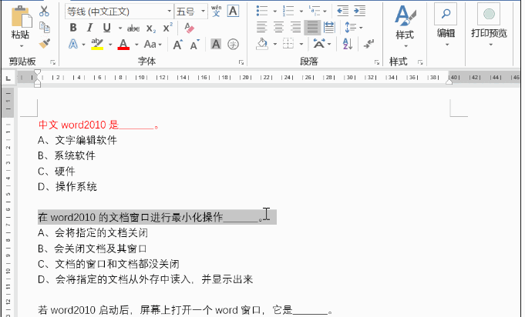Decrease paragraph indent
Viewport: 525px width, 317px height.
pyautogui.click(x=343, y=11)
